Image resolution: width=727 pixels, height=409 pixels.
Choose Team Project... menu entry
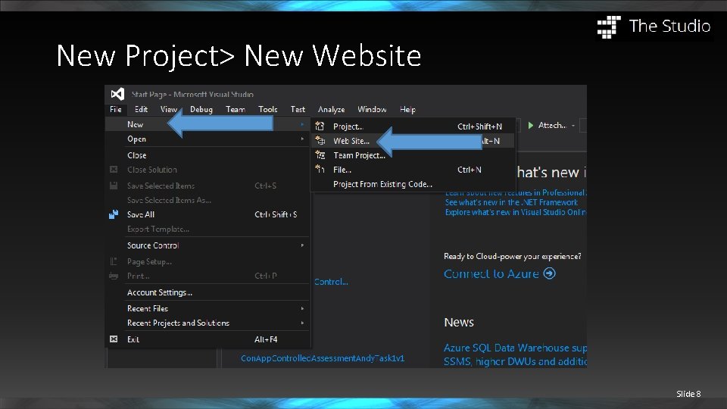tap(413, 155)
